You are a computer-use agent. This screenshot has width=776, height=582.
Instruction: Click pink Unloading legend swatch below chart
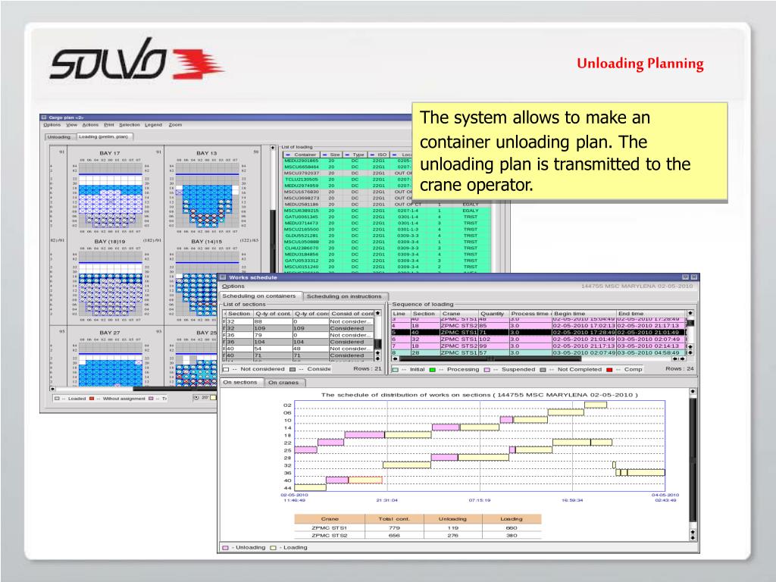click(x=226, y=548)
